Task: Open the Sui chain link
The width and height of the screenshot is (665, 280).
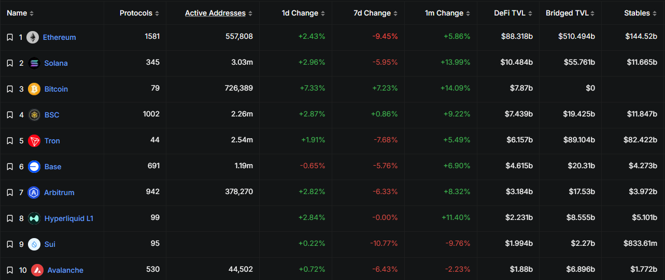Action: [x=50, y=244]
